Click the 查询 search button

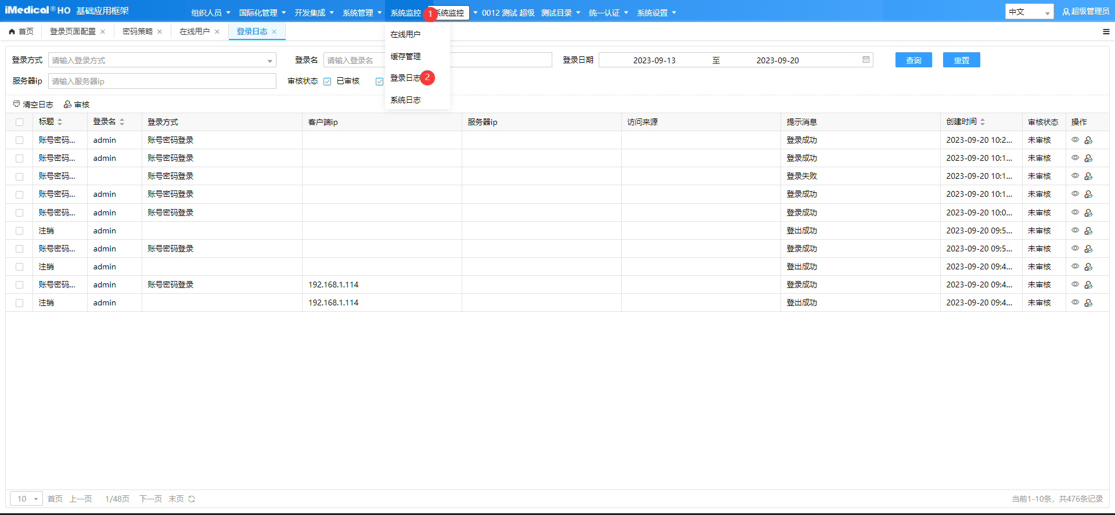(913, 60)
